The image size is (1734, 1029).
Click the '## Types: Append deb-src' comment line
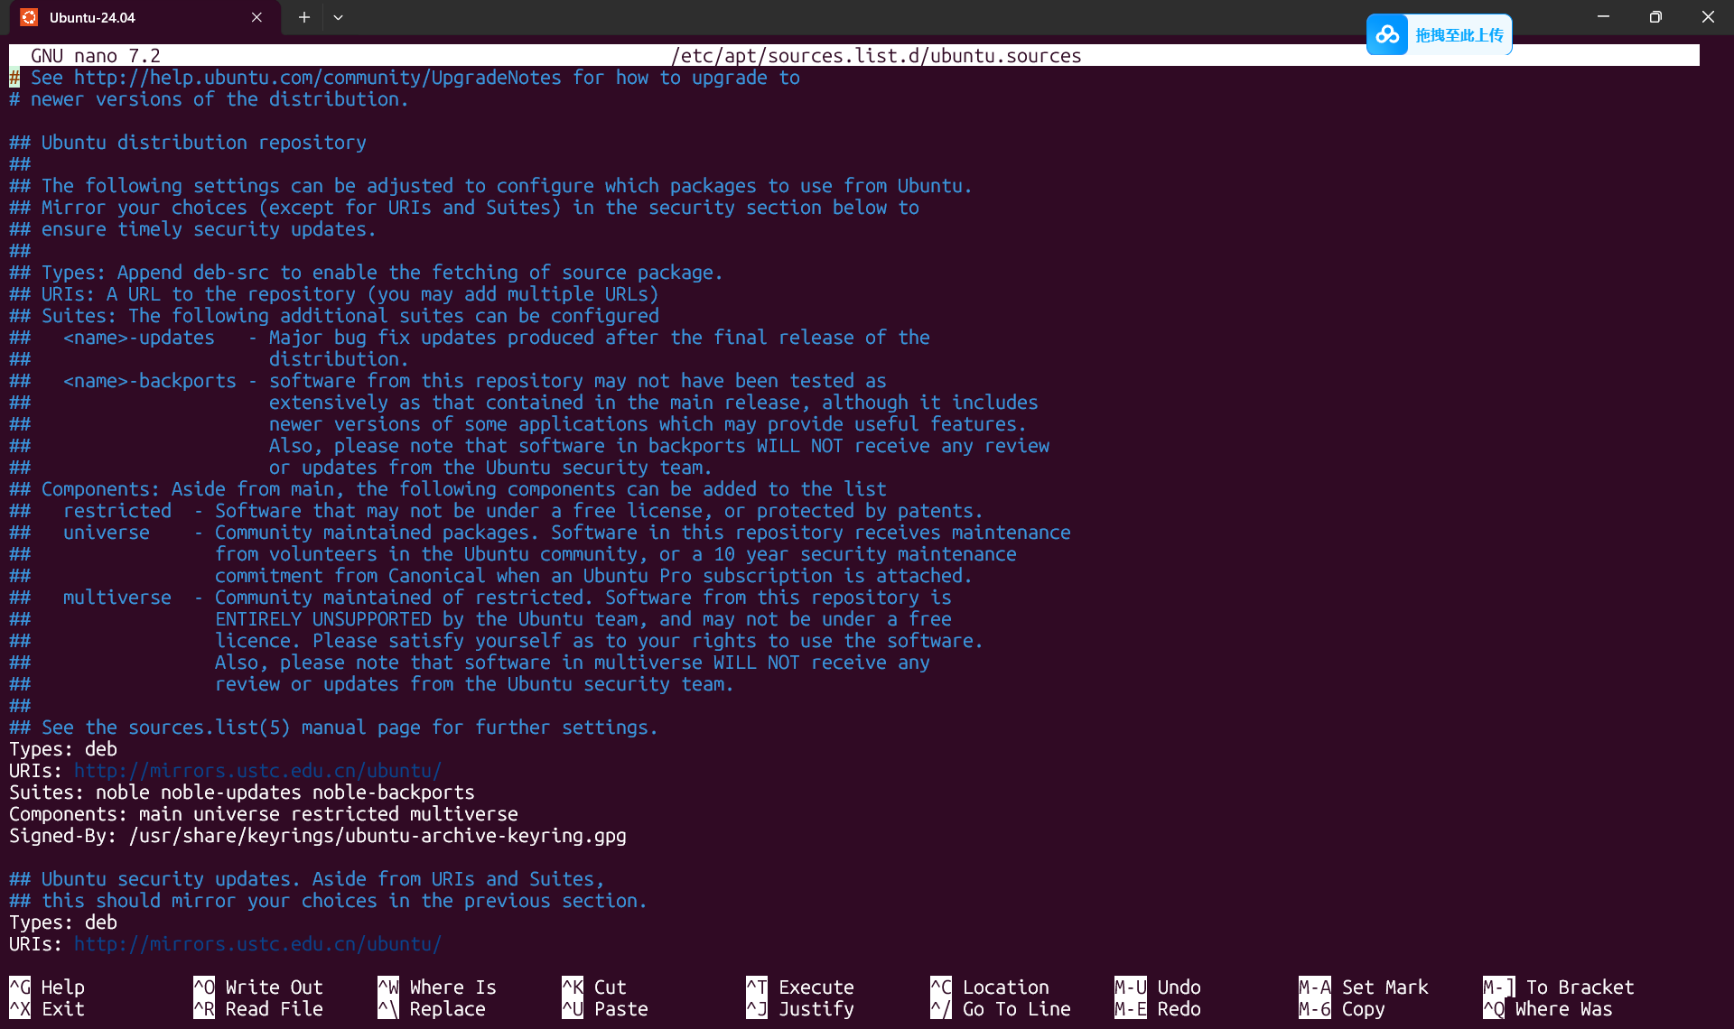pyautogui.click(x=367, y=273)
